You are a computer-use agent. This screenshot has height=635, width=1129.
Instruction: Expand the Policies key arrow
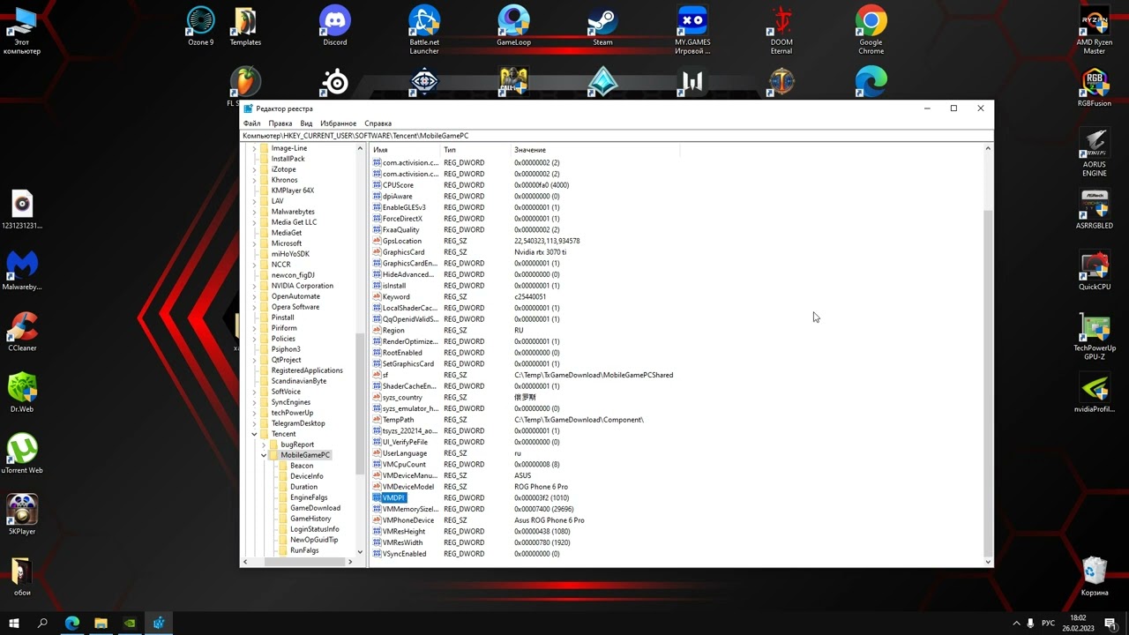255,339
